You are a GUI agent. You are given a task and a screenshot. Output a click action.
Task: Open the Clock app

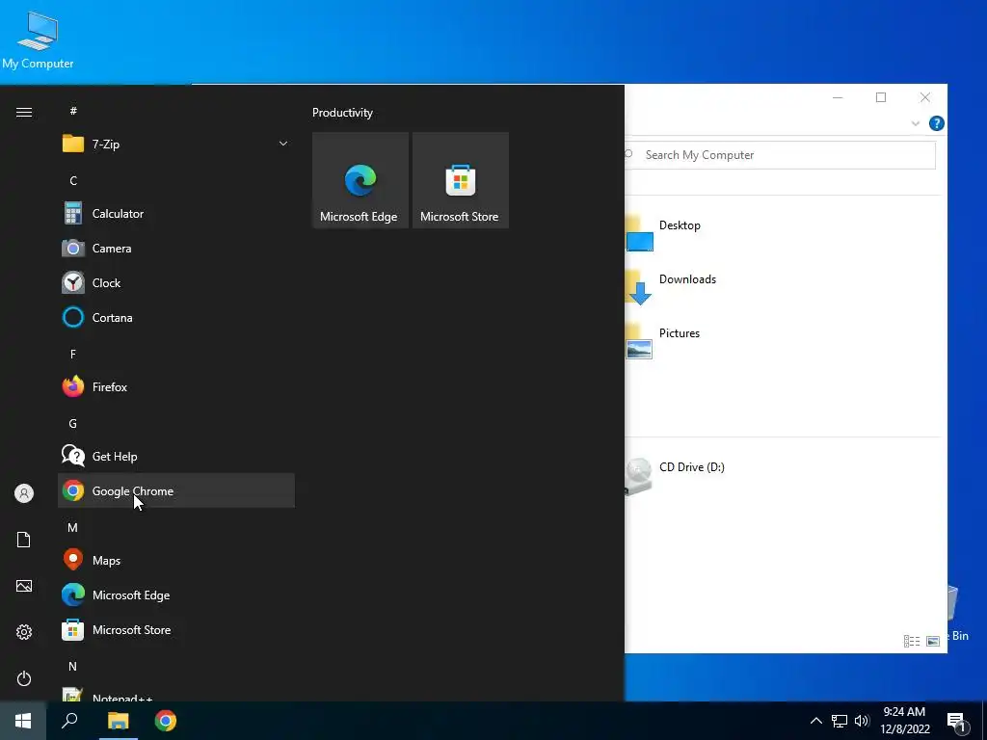tap(176, 282)
